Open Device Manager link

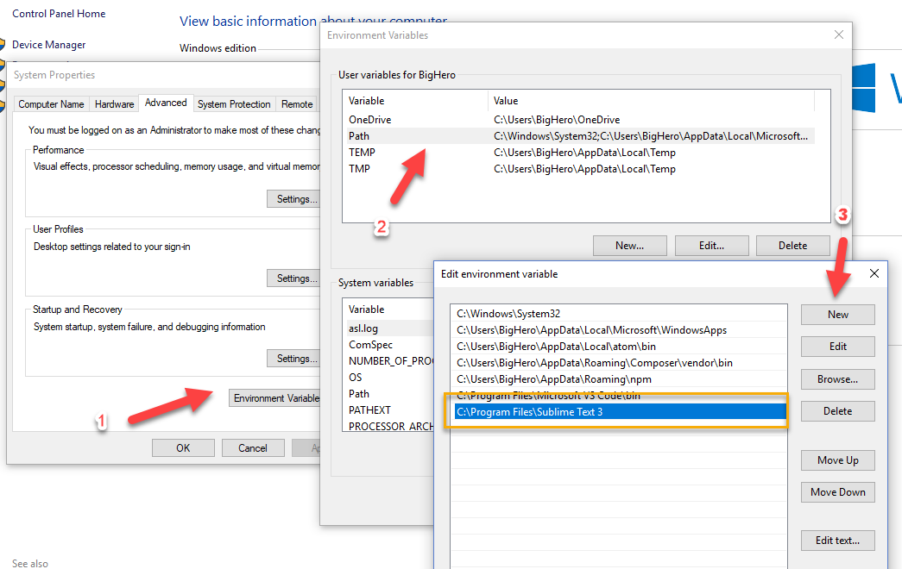pyautogui.click(x=49, y=45)
